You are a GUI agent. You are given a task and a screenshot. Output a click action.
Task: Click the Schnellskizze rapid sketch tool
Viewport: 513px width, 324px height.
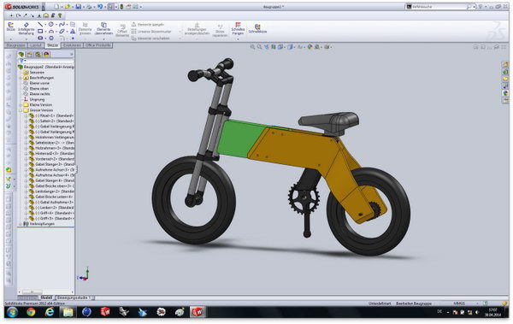click(257, 28)
